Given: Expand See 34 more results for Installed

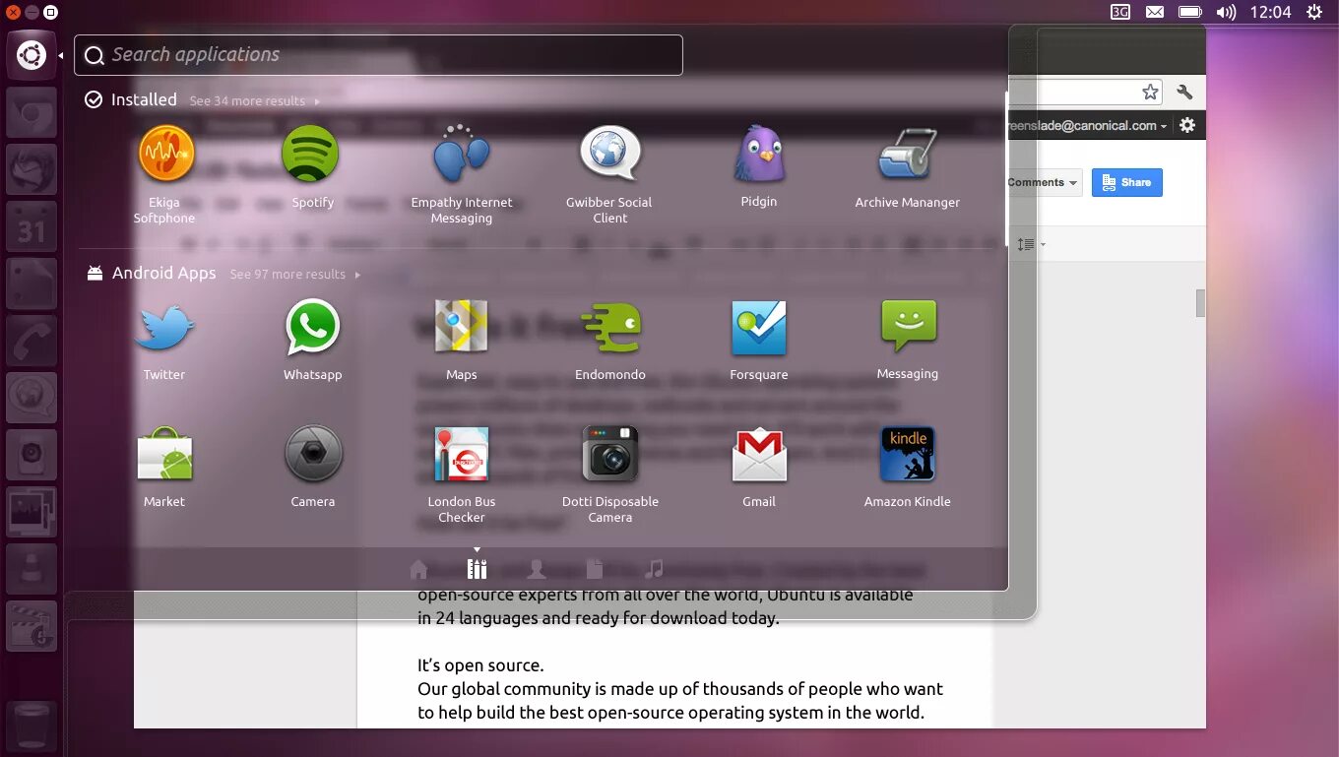Looking at the screenshot, I should pyautogui.click(x=254, y=101).
